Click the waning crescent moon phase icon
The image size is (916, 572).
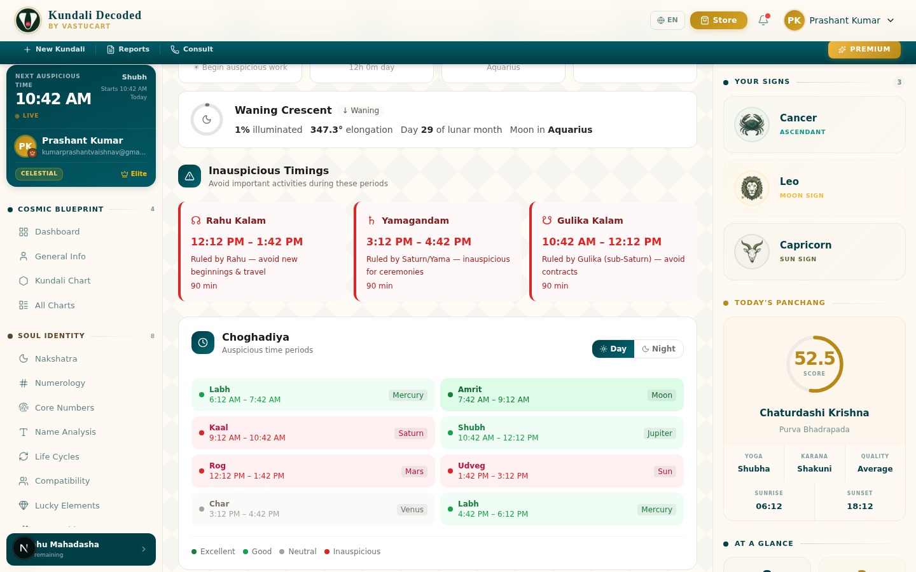(x=207, y=119)
